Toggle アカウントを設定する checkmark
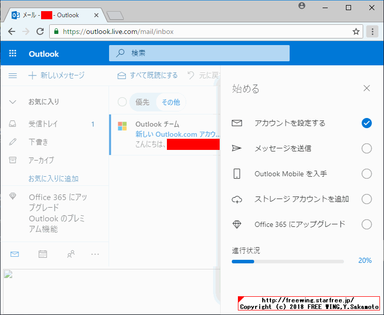 pos(367,123)
